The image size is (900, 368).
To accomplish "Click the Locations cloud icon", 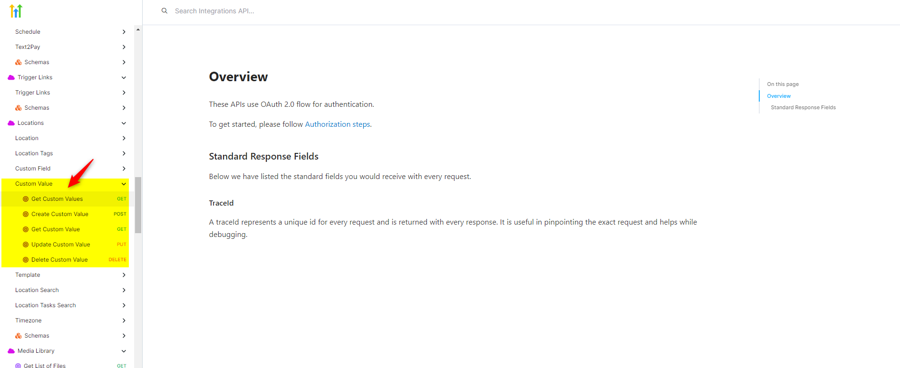I will (x=11, y=123).
